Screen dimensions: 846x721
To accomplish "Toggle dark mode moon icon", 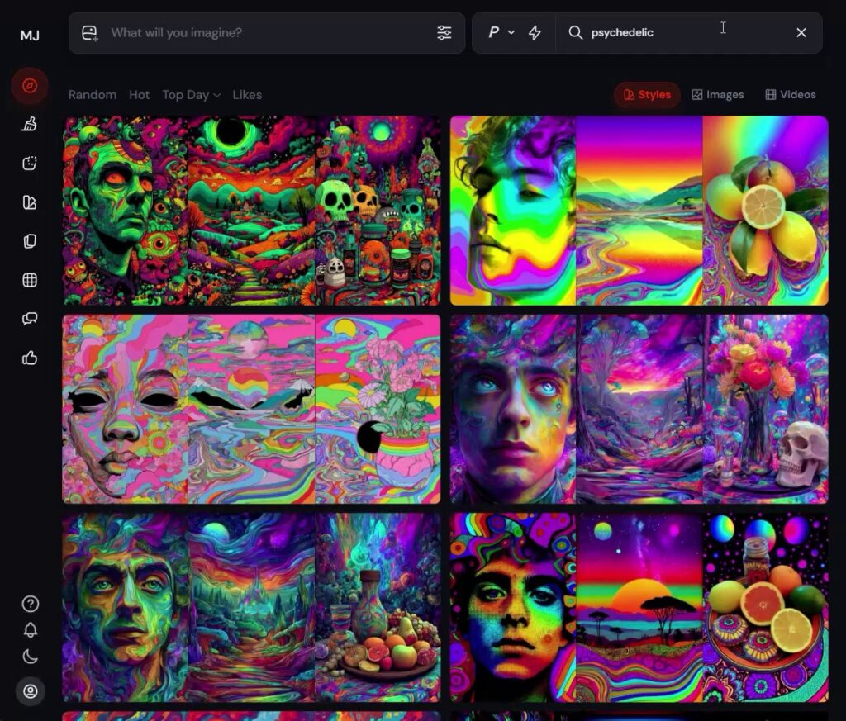I will point(31,657).
